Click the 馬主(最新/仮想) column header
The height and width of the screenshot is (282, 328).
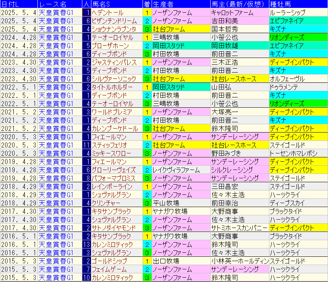(x=239, y=4)
